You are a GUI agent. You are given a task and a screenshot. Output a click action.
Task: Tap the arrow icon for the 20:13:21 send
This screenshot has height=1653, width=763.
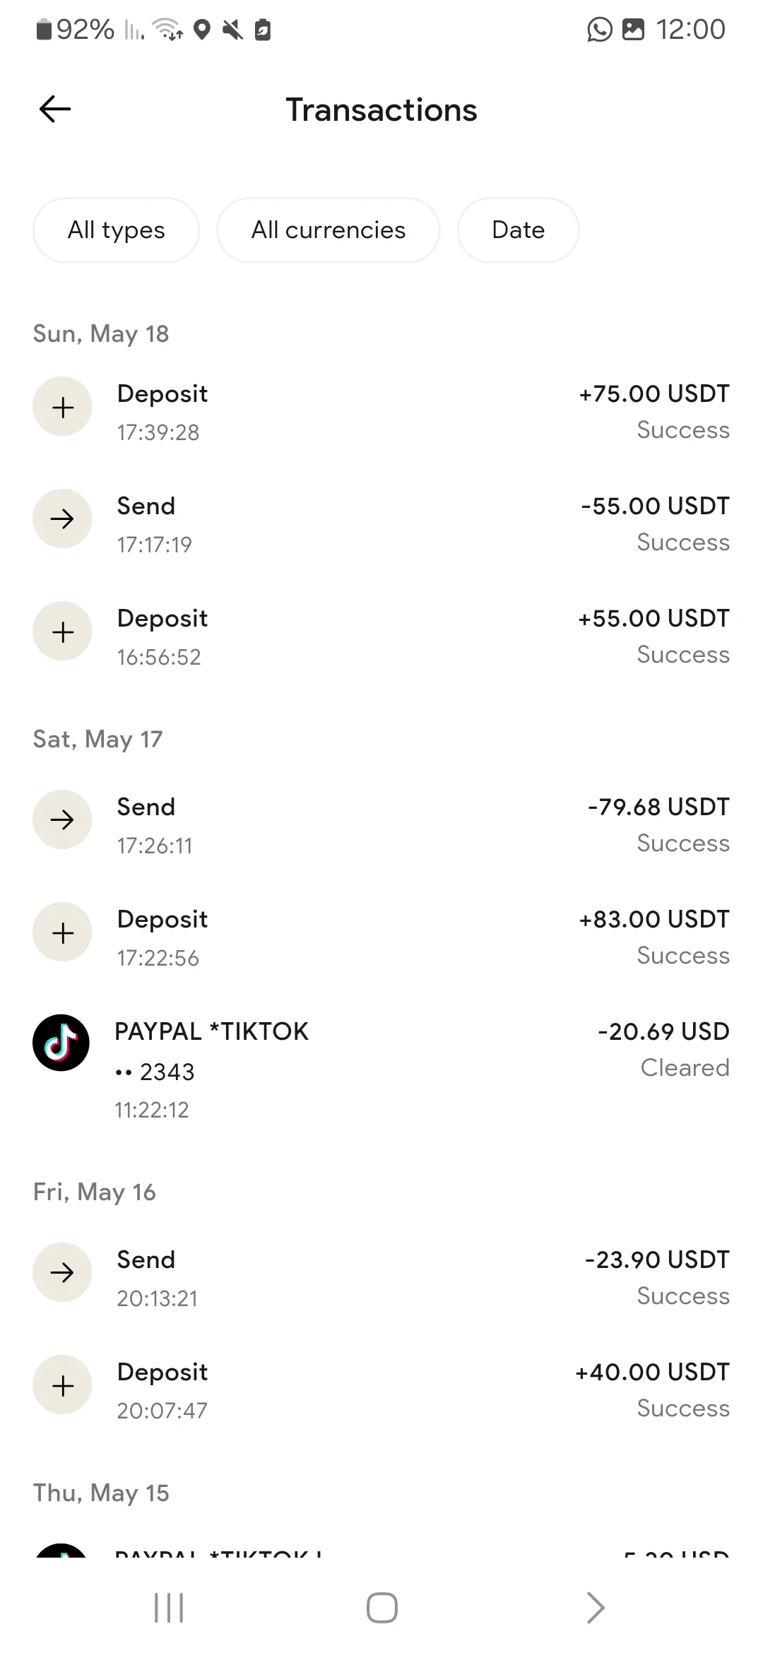pyautogui.click(x=62, y=1272)
